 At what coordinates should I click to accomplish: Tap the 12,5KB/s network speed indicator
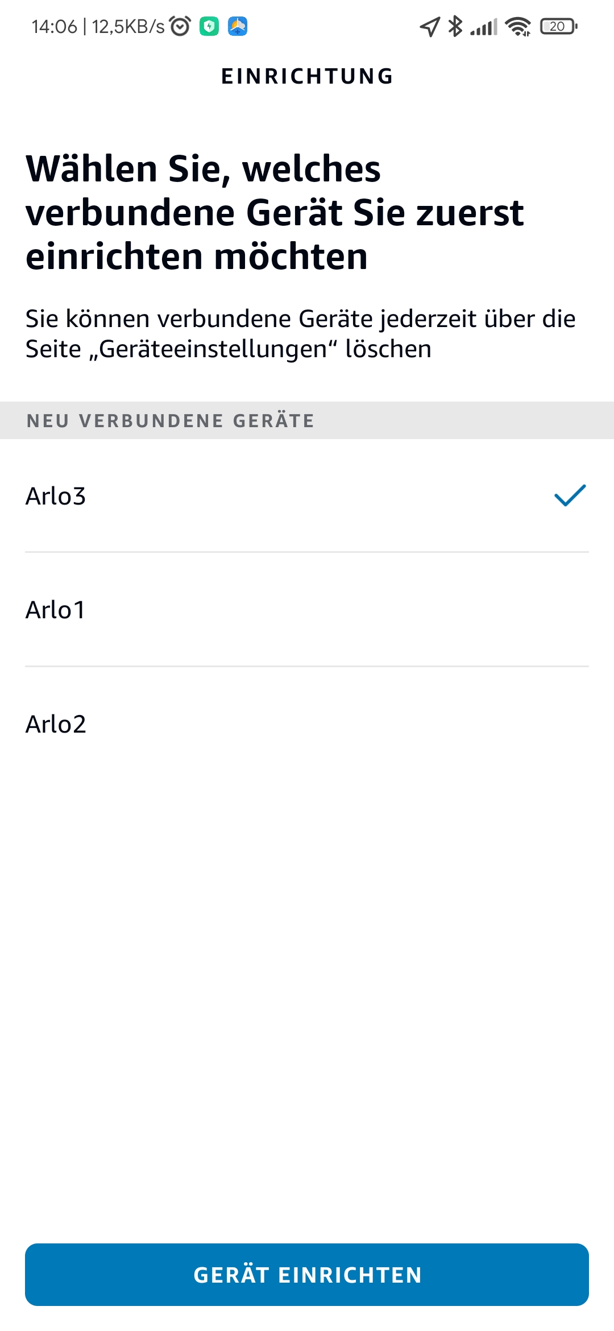(x=128, y=26)
